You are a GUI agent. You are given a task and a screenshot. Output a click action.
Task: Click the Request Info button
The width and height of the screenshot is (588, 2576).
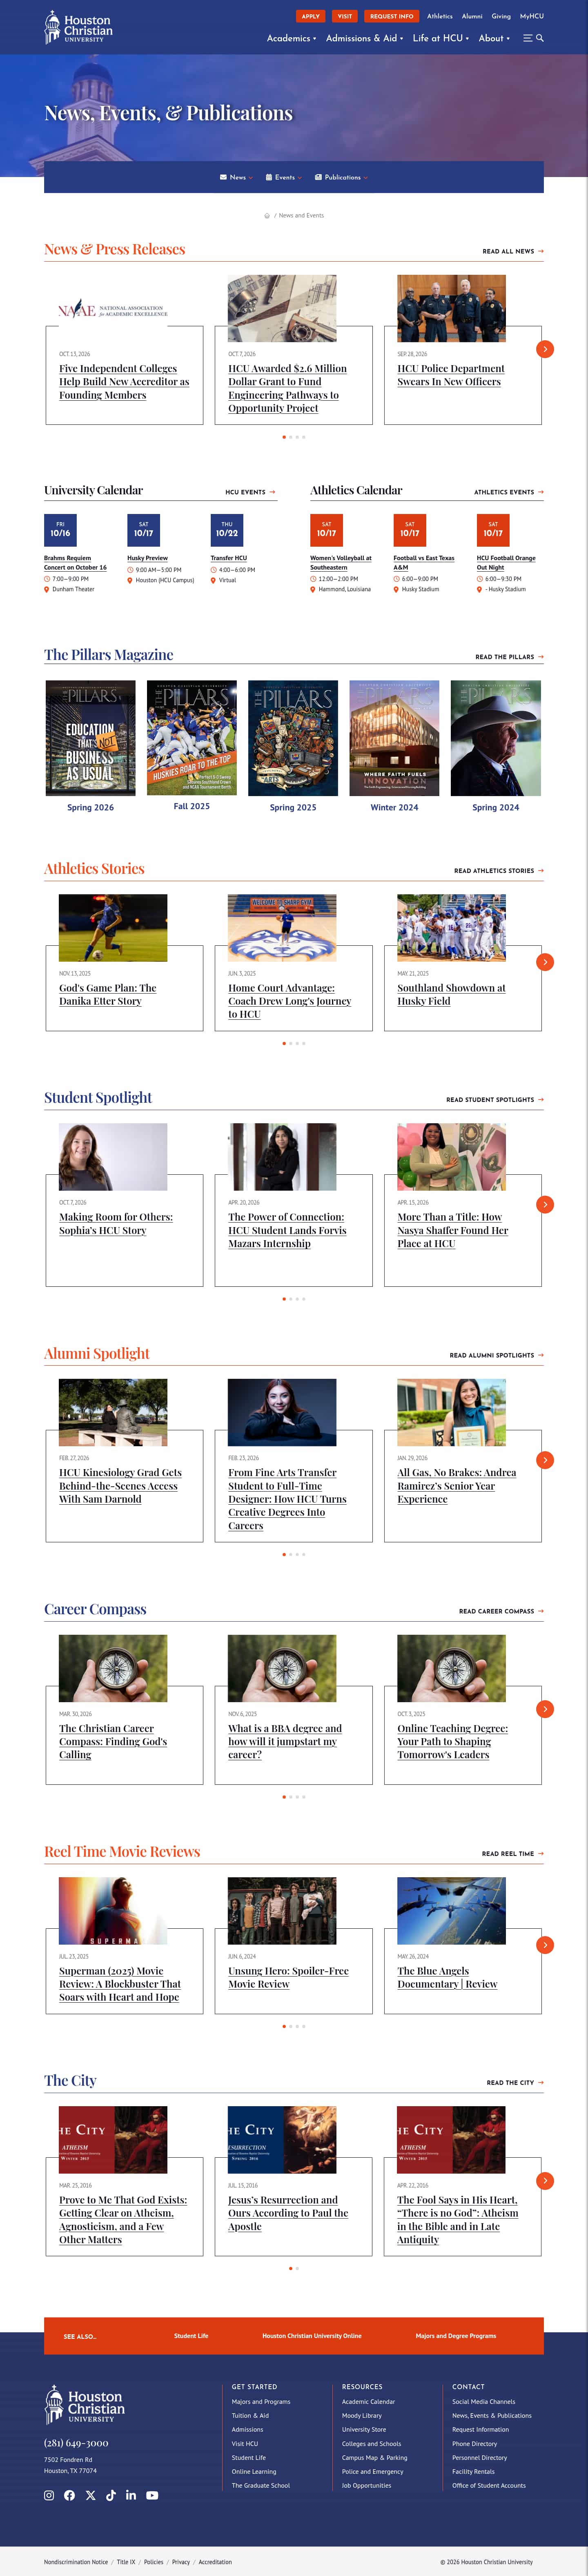click(391, 16)
